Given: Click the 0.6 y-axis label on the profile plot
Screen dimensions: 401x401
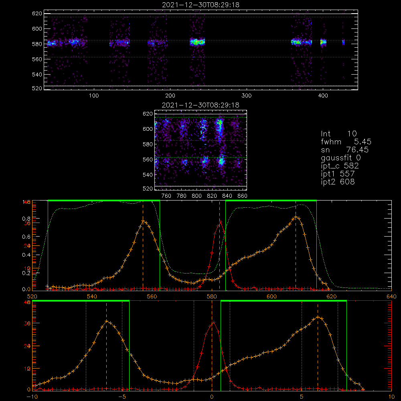Looking at the screenshot, I should [x=26, y=237].
